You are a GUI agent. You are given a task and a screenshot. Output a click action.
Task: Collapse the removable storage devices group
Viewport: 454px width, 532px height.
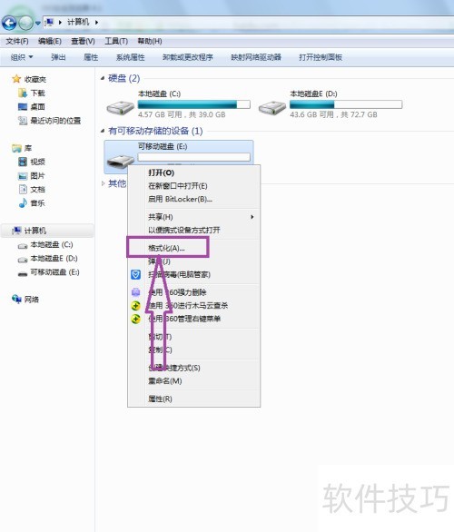click(x=103, y=131)
